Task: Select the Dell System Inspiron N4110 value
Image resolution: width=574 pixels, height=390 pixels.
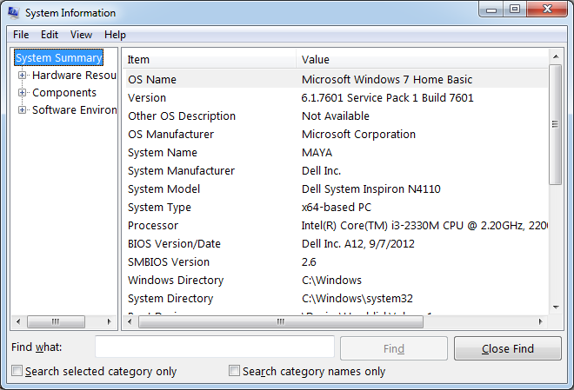Action: point(370,189)
